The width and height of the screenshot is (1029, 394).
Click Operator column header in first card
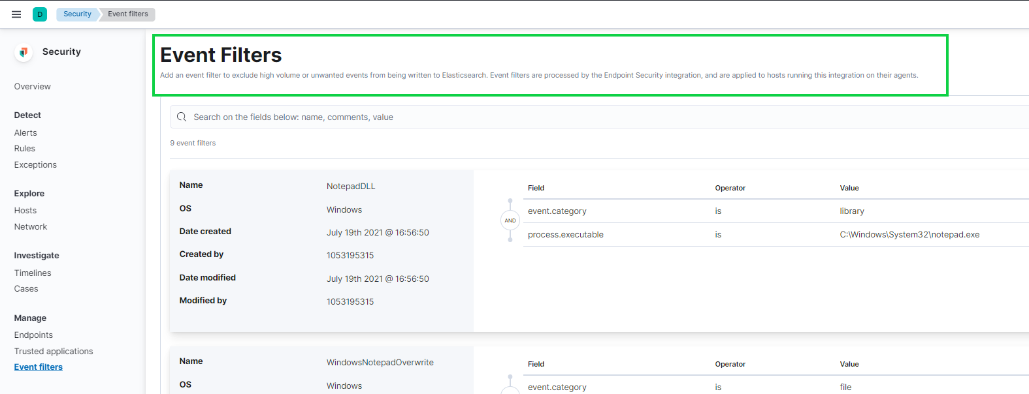pyautogui.click(x=730, y=188)
